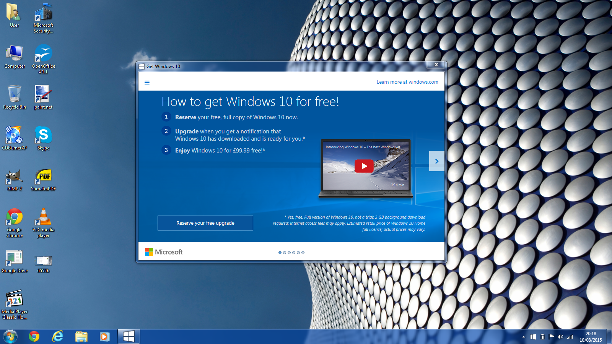Viewport: 612px width, 344px height.
Task: Select SumatraPDF desktop shortcut
Action: [43, 180]
